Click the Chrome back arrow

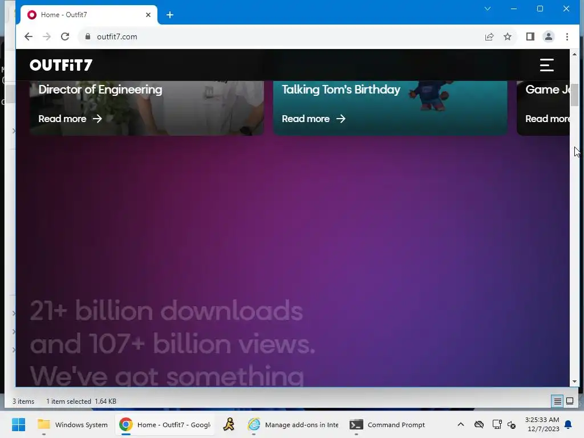(x=29, y=36)
